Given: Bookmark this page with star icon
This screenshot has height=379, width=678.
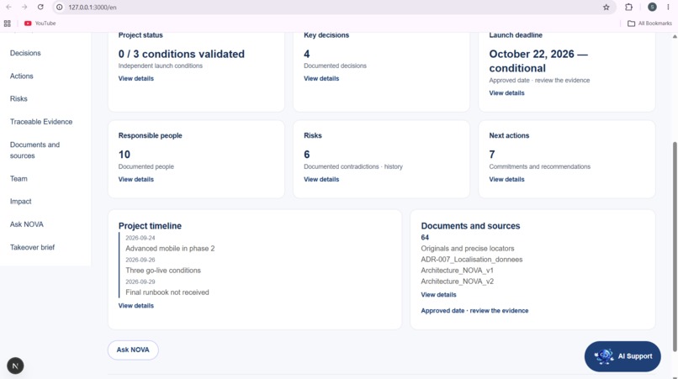Looking at the screenshot, I should (x=606, y=7).
